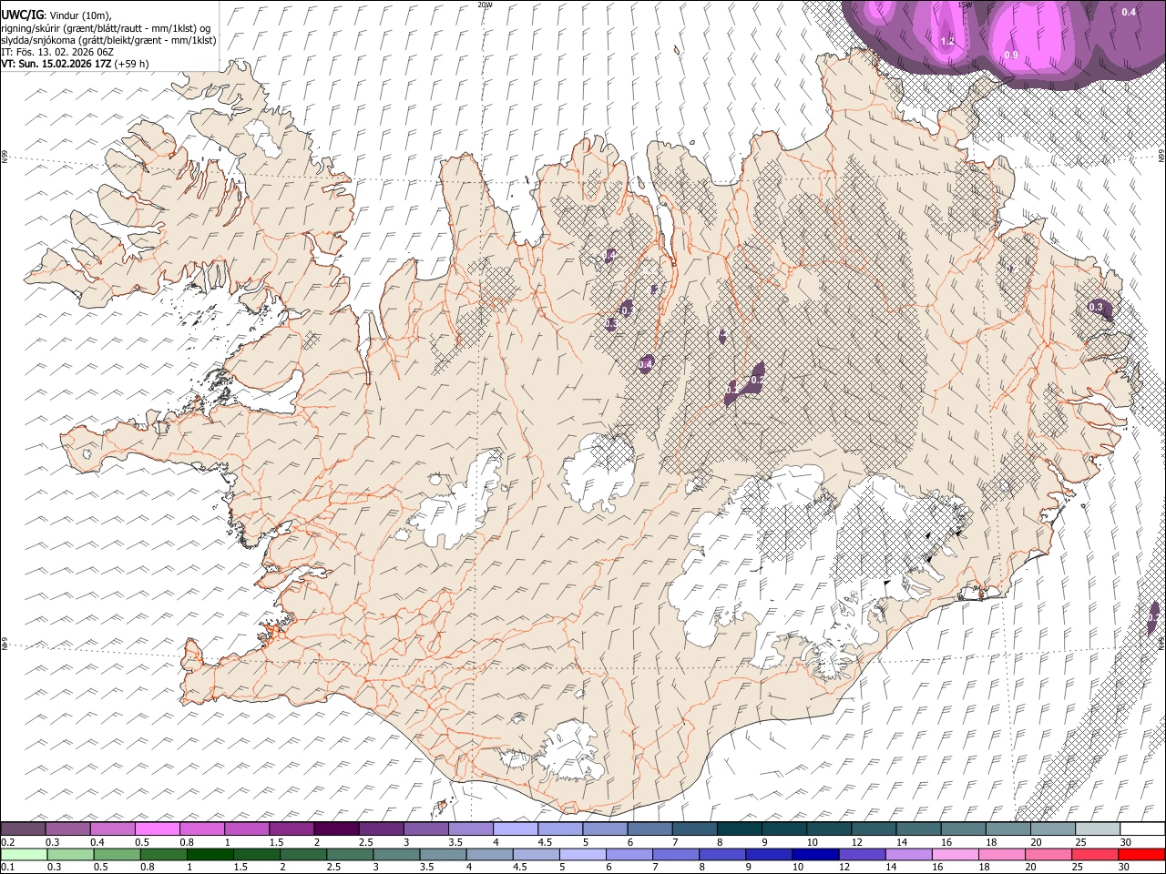Click the dark teal 8 swatch in top legend row

tap(739, 829)
